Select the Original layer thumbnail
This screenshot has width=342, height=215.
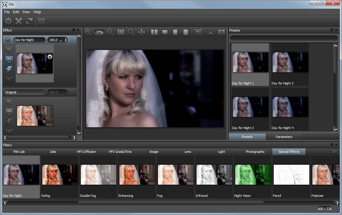point(35,116)
